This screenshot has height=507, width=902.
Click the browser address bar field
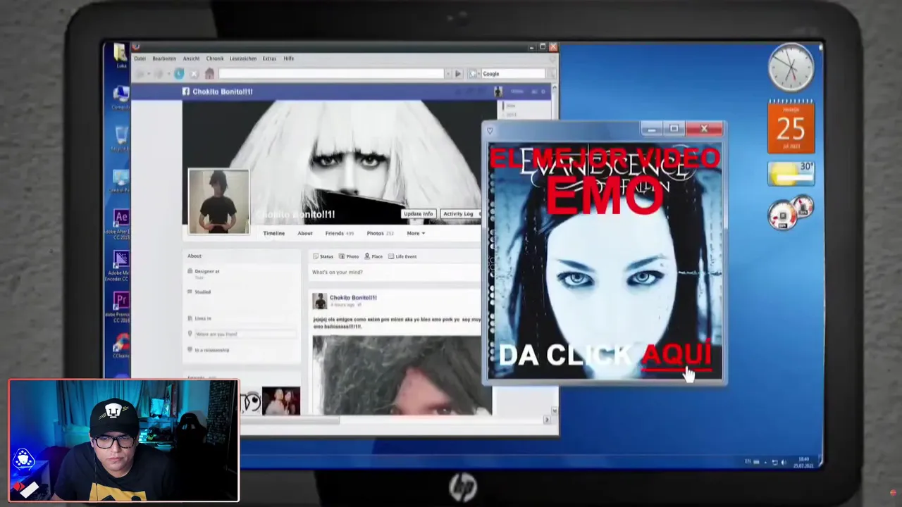click(x=331, y=73)
